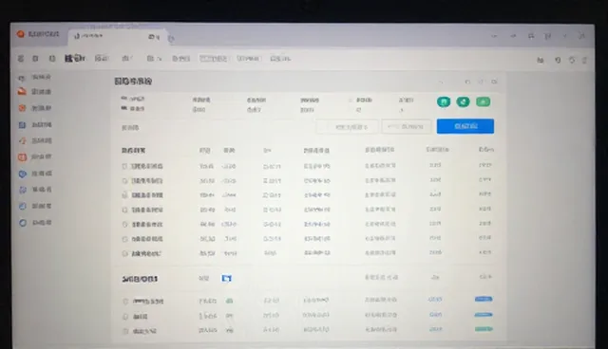Click the solid blue primary button
This screenshot has height=349, width=608.
[x=465, y=126]
